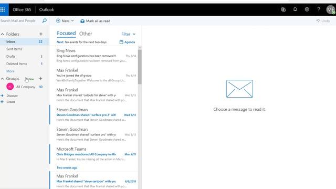Add a new group with plus icon
This screenshot has height=189, width=336.
click(x=41, y=78)
